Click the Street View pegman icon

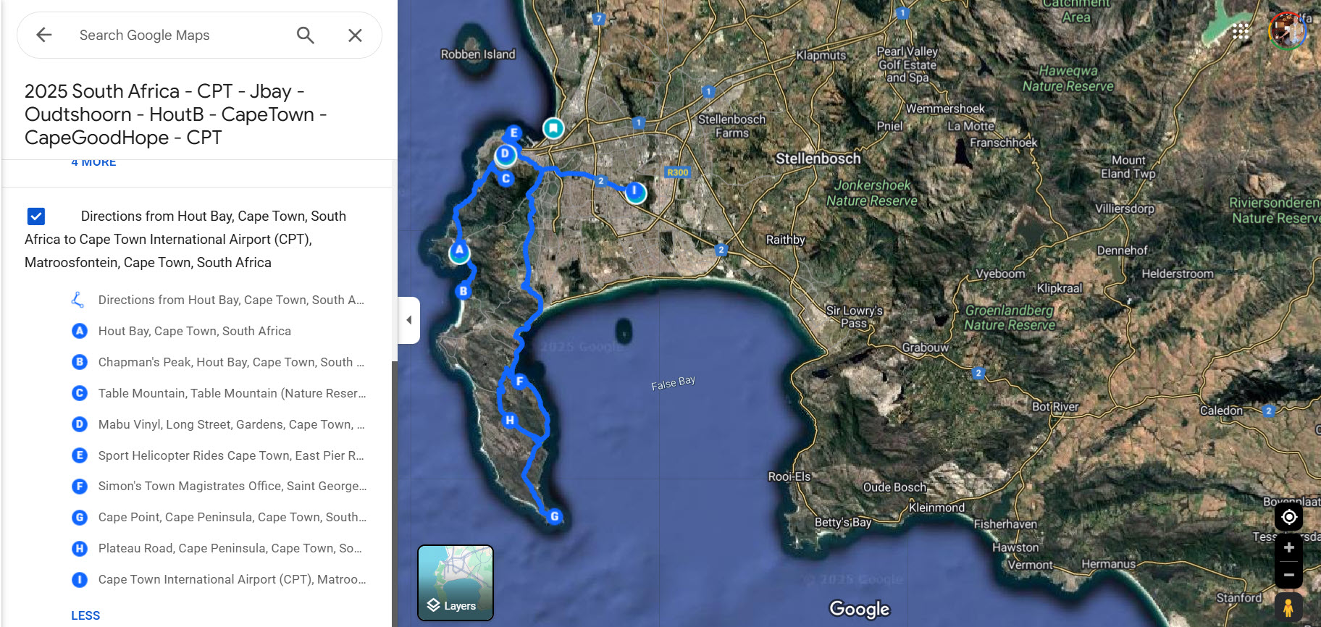tap(1288, 607)
